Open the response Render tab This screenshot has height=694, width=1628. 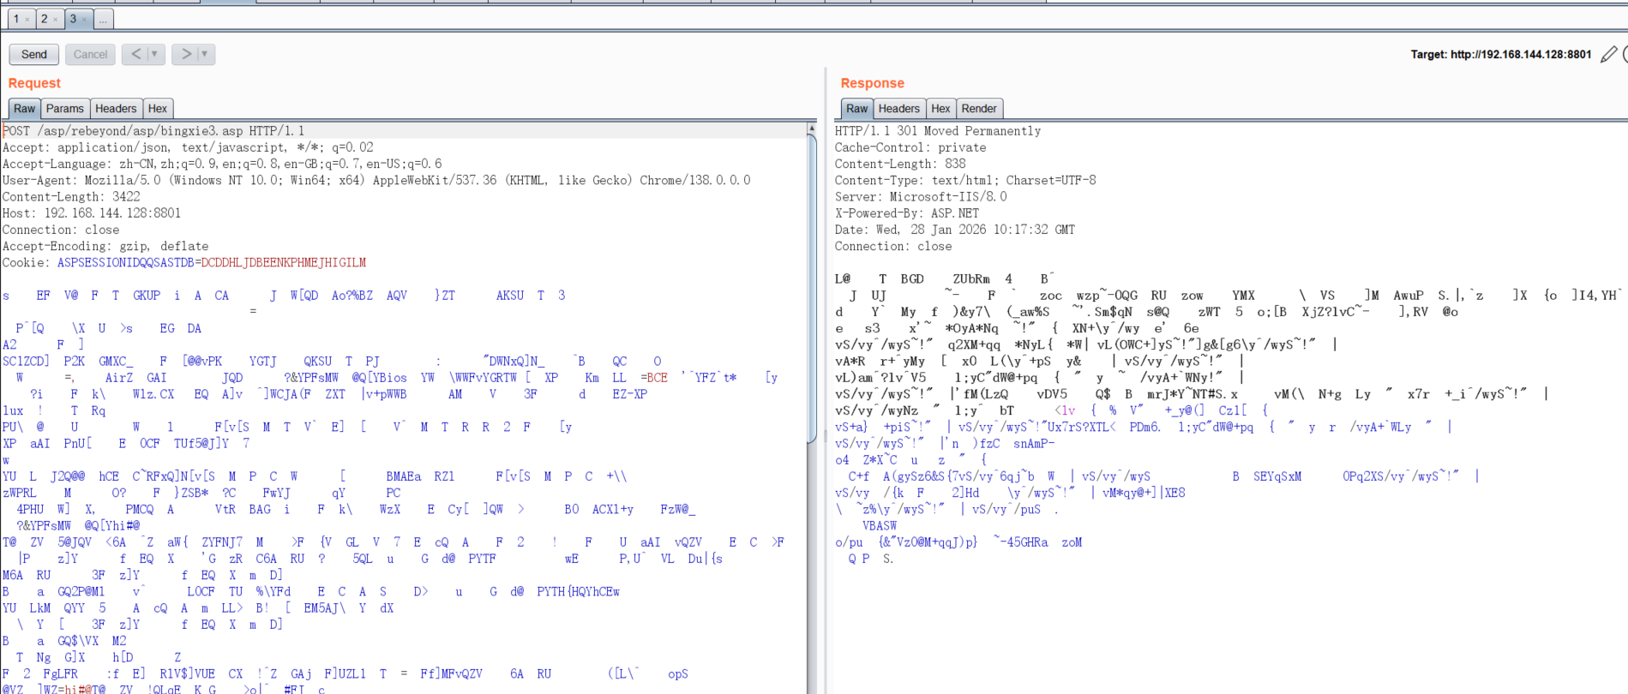click(x=978, y=109)
